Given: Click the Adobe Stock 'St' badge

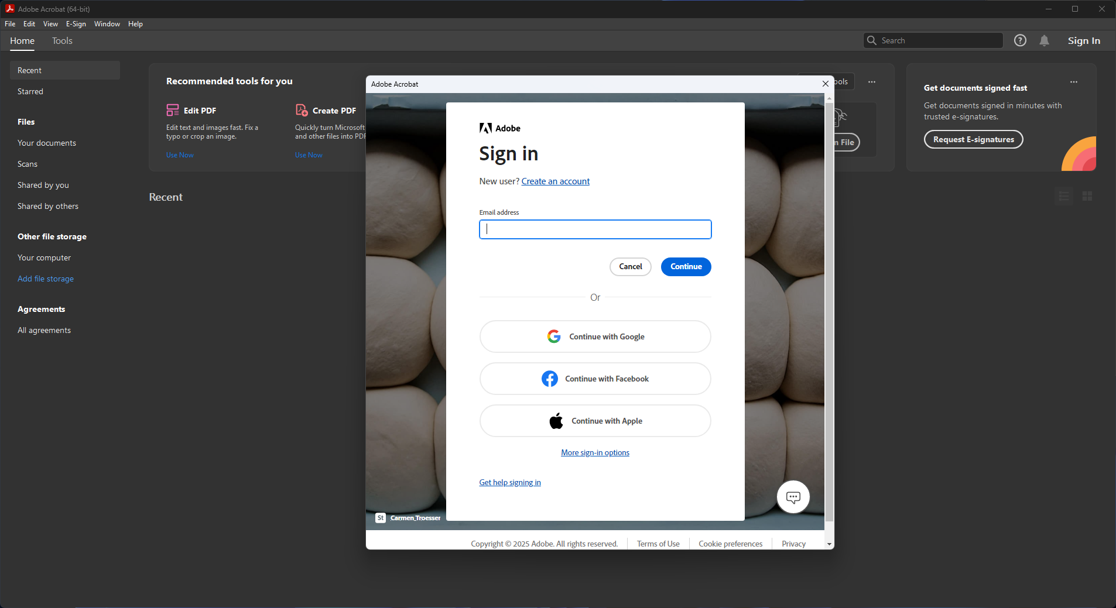Looking at the screenshot, I should (x=381, y=518).
